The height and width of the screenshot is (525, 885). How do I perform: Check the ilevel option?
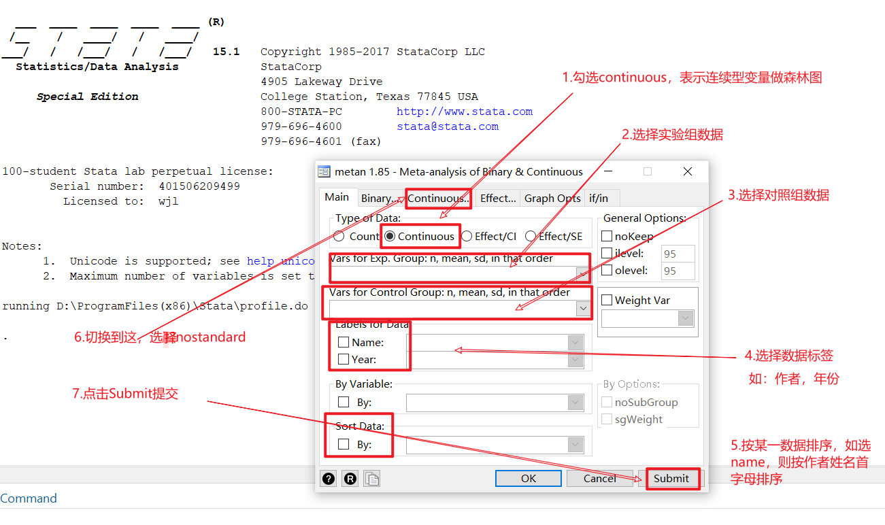click(606, 253)
